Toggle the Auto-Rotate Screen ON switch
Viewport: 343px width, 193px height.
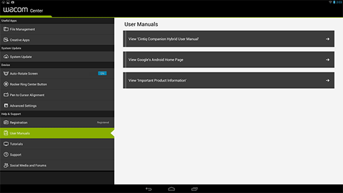(x=102, y=74)
